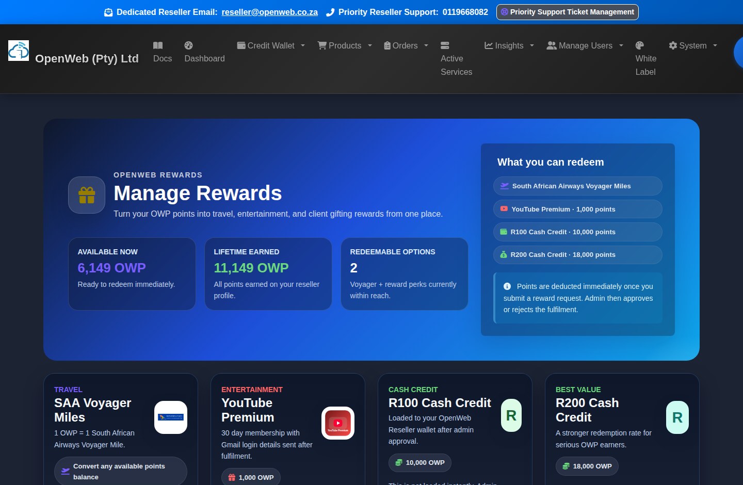Click the YouTube icon in redeem list

(504, 209)
